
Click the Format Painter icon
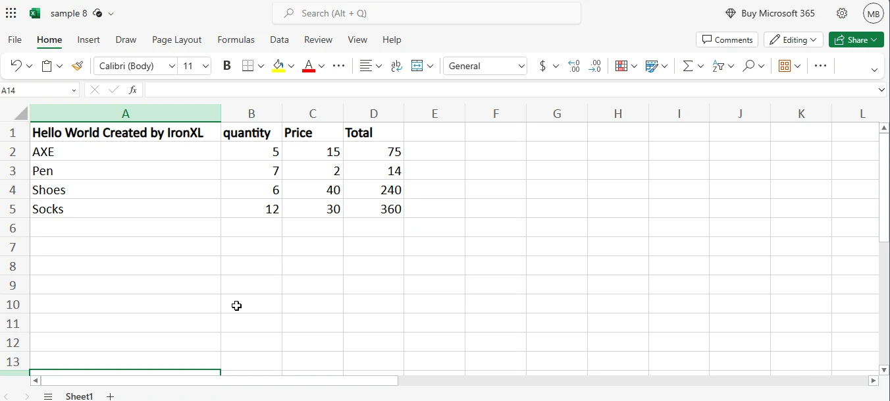[78, 66]
